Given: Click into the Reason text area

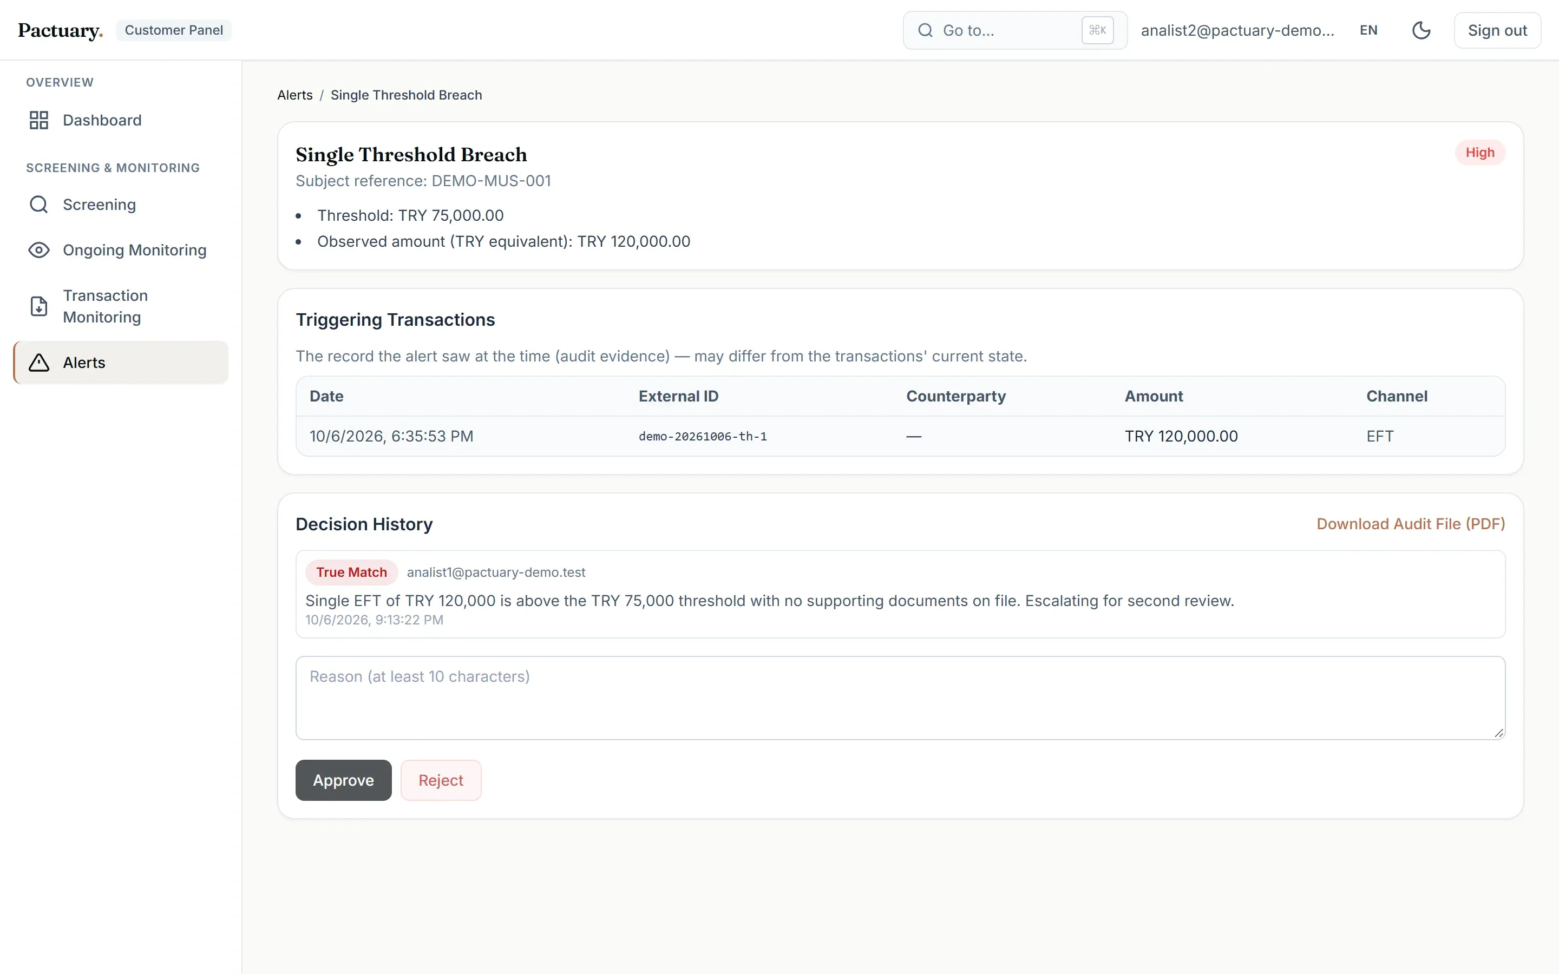Looking at the screenshot, I should coord(900,697).
